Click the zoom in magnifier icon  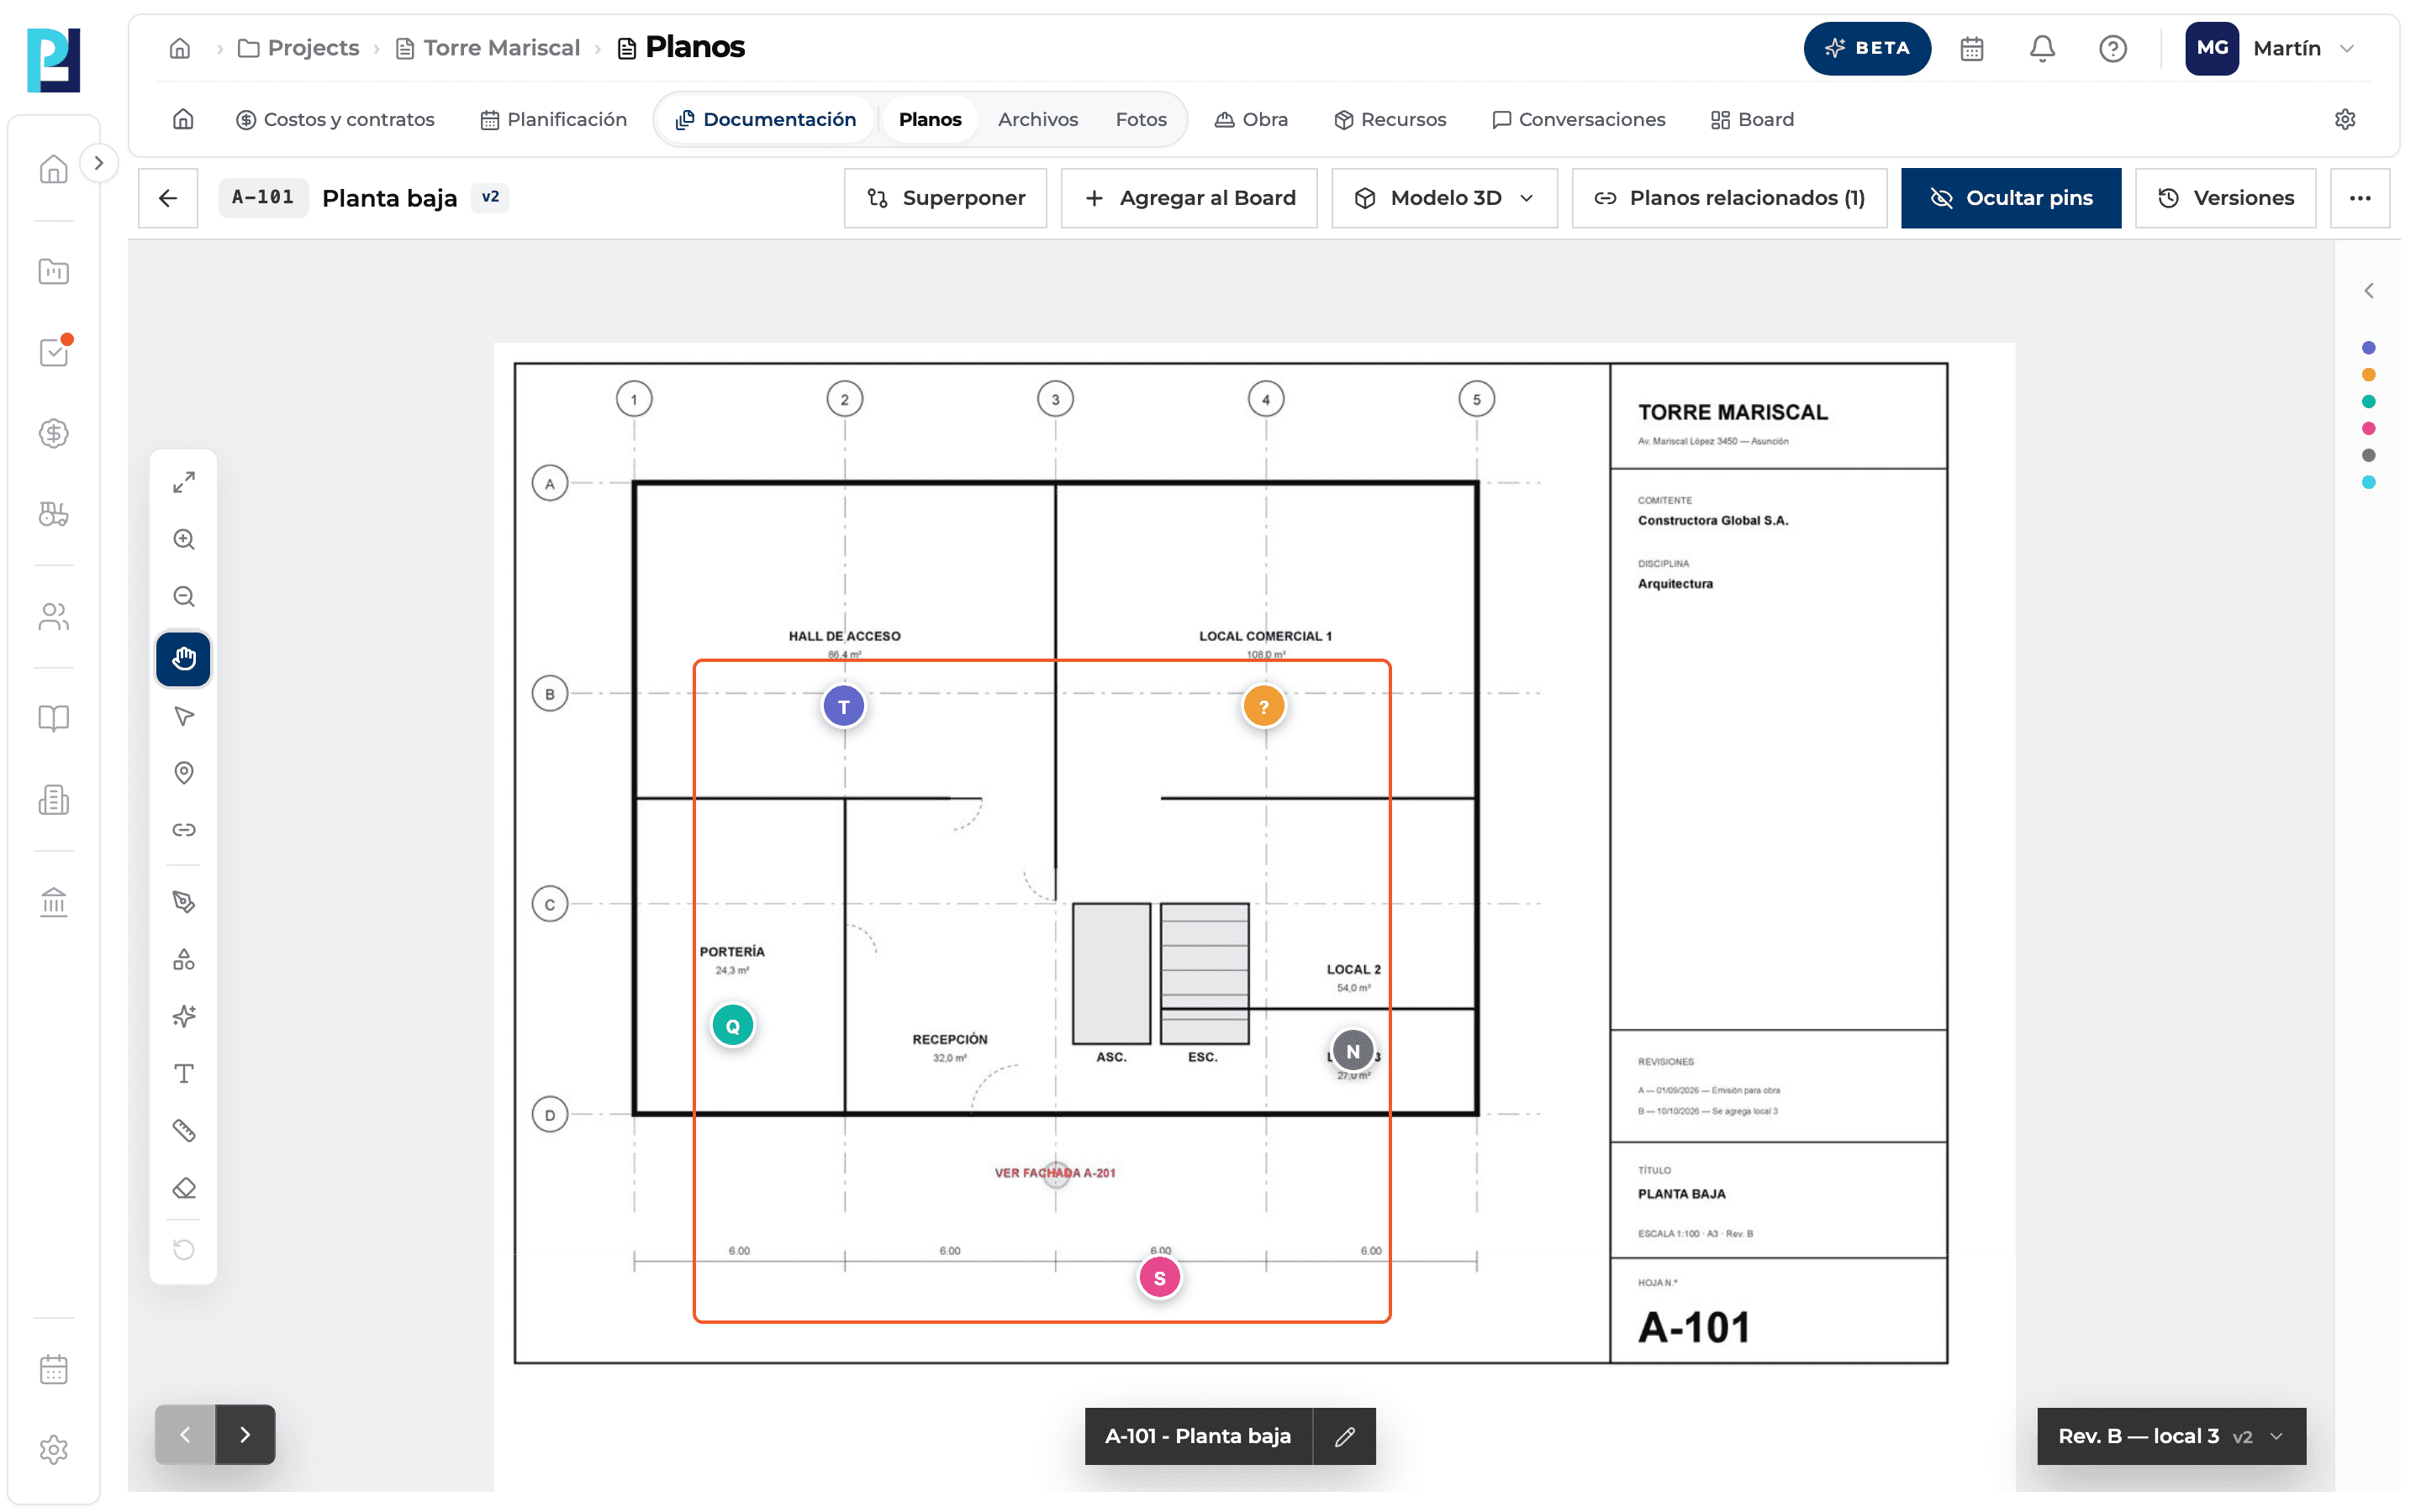tap(184, 539)
